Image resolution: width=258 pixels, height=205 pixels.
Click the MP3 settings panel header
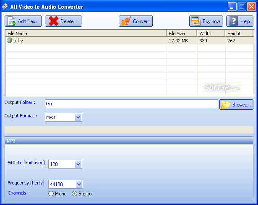tap(129, 141)
